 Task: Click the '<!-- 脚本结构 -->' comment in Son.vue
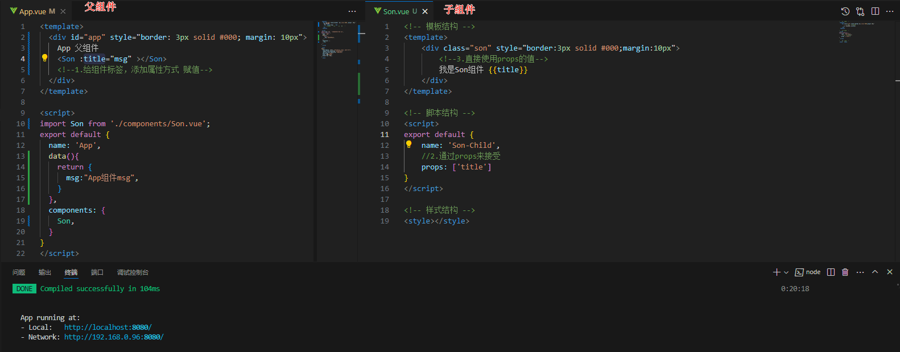tap(439, 113)
